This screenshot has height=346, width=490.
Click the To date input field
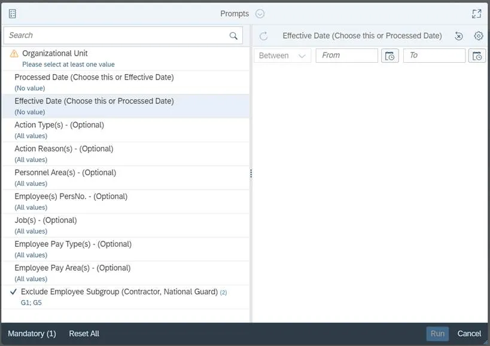point(434,56)
